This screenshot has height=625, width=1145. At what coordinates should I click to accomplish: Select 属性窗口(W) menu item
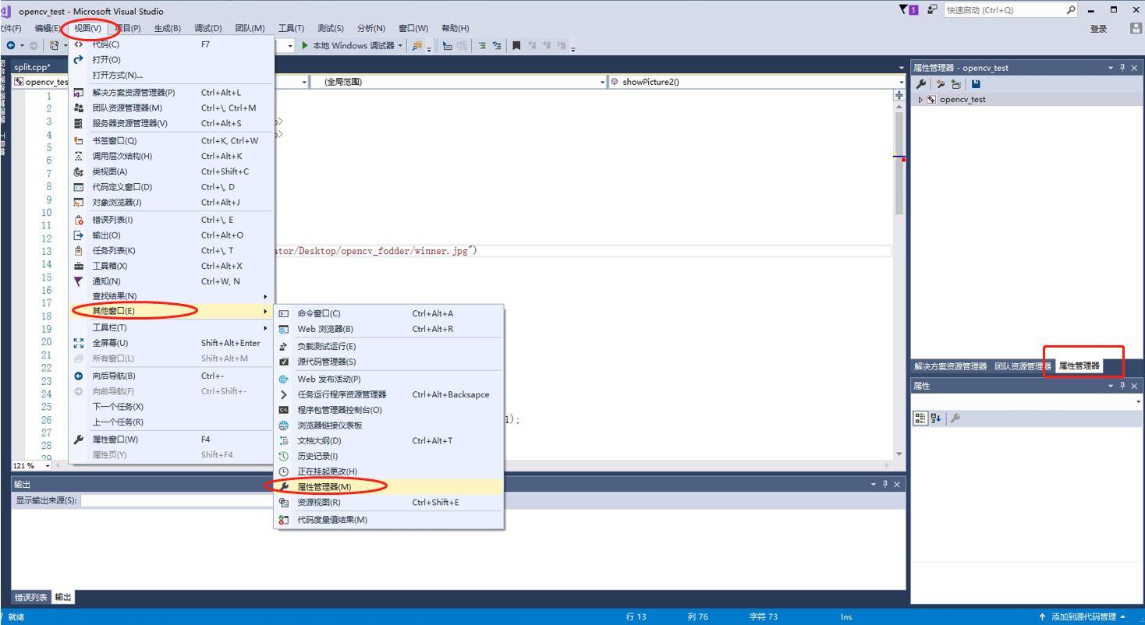click(171, 440)
